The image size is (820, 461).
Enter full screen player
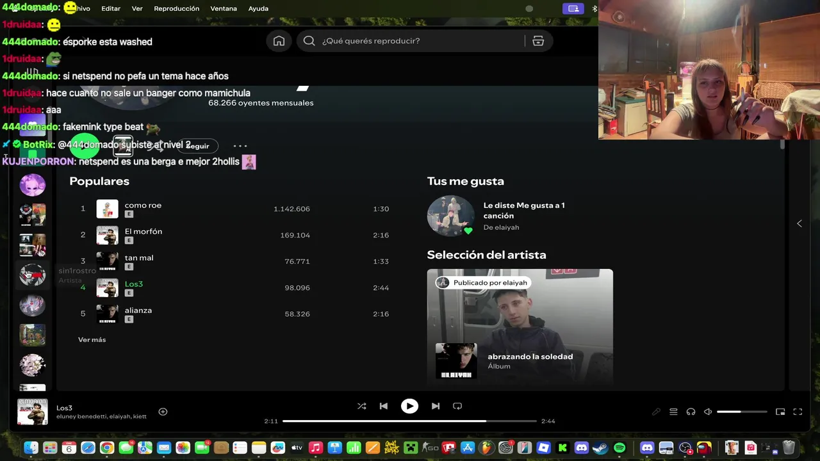(798, 412)
